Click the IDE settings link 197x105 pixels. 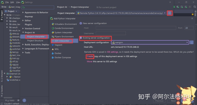112,52
